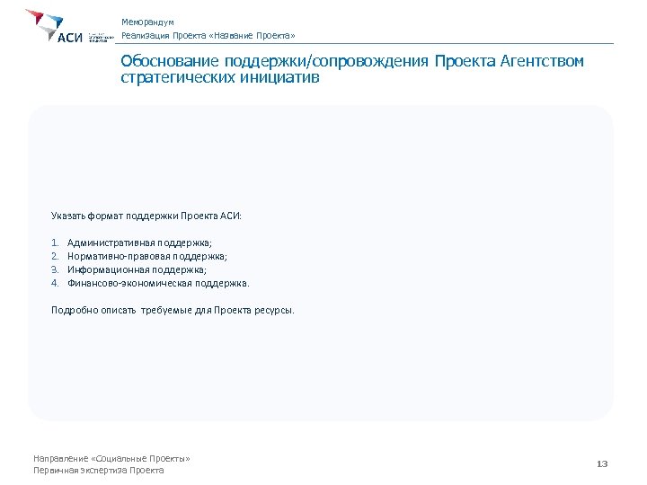This screenshot has height=485, width=647.
Task: Click the page number 13
Action: [602, 464]
